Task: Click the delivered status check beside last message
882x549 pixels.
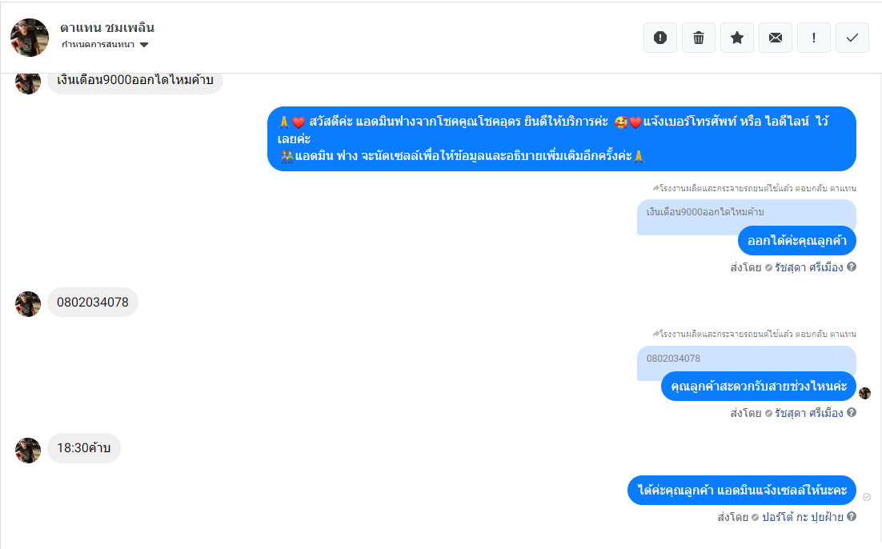Action: click(x=867, y=497)
